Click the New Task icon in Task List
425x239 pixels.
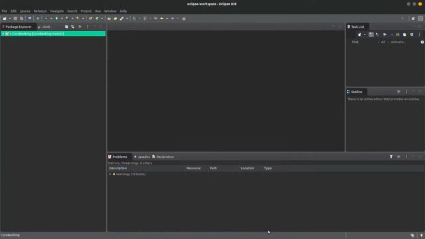click(x=360, y=35)
